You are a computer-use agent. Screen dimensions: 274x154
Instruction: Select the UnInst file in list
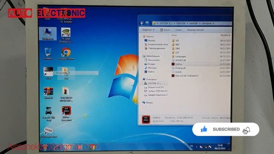176,72
